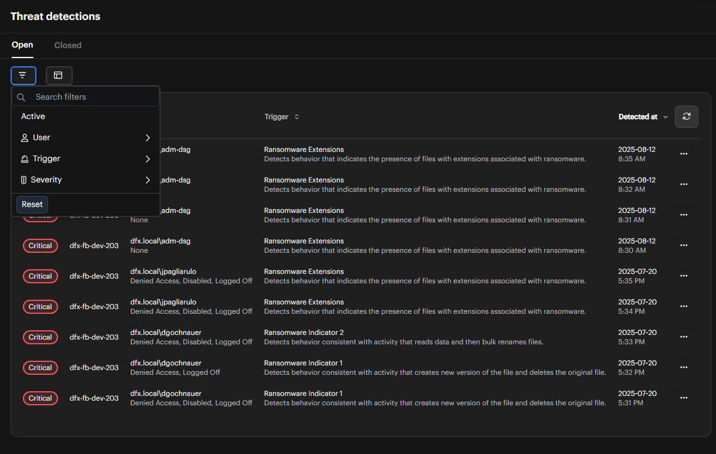Refresh the threat detections list
The height and width of the screenshot is (454, 716).
click(x=687, y=117)
